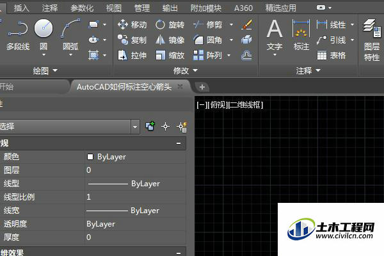
Task: Select the Stretch (拉伸) tool
Action: click(132, 56)
